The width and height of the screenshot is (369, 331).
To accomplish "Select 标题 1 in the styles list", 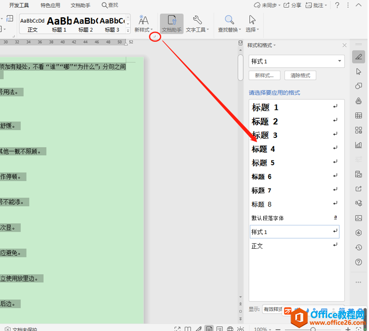I will [295, 107].
